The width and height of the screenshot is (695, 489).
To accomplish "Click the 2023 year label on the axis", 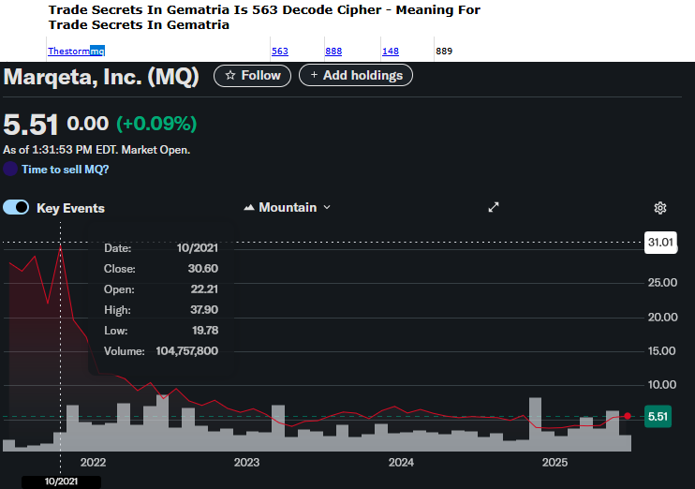I will tap(246, 463).
